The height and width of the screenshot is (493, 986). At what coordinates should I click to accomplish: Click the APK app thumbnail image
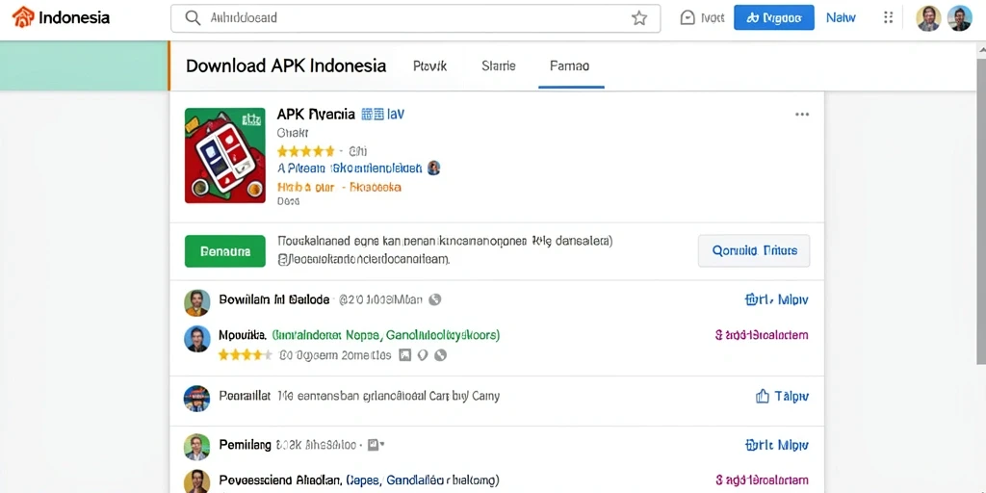click(x=225, y=155)
